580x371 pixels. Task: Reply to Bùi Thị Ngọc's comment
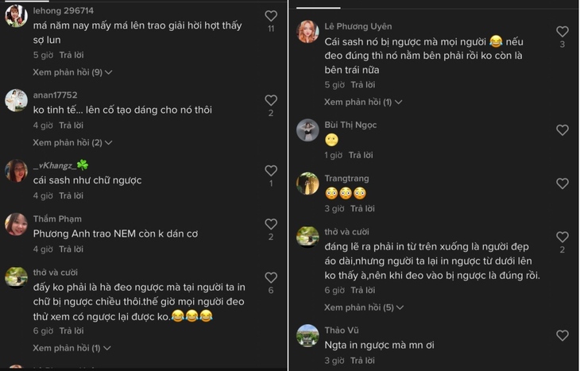tap(362, 155)
